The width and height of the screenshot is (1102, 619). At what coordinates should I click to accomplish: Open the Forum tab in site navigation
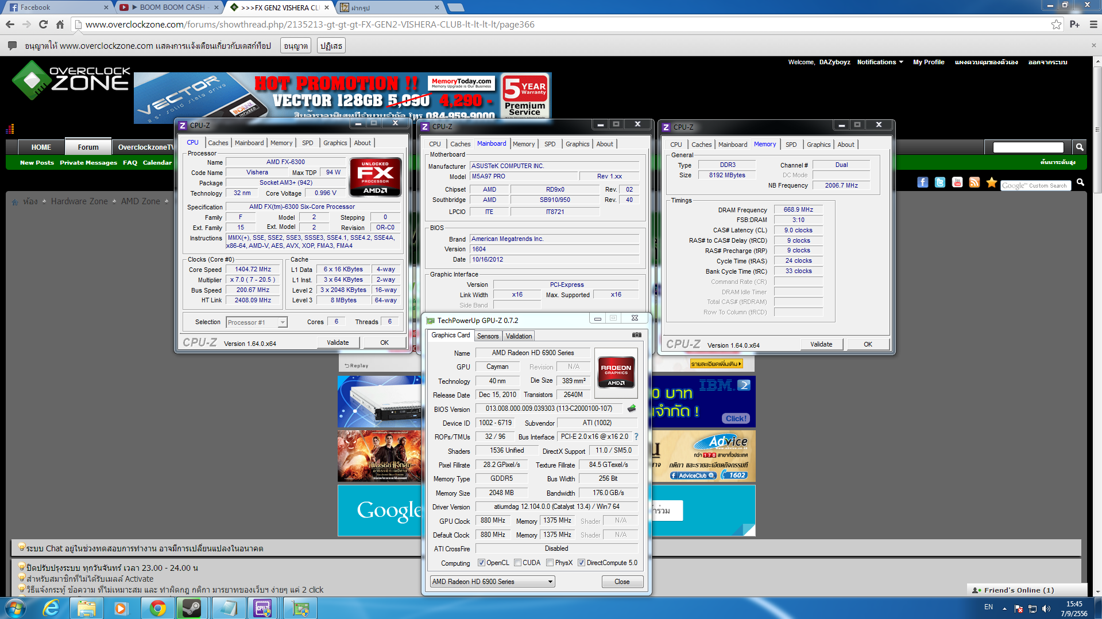click(88, 147)
